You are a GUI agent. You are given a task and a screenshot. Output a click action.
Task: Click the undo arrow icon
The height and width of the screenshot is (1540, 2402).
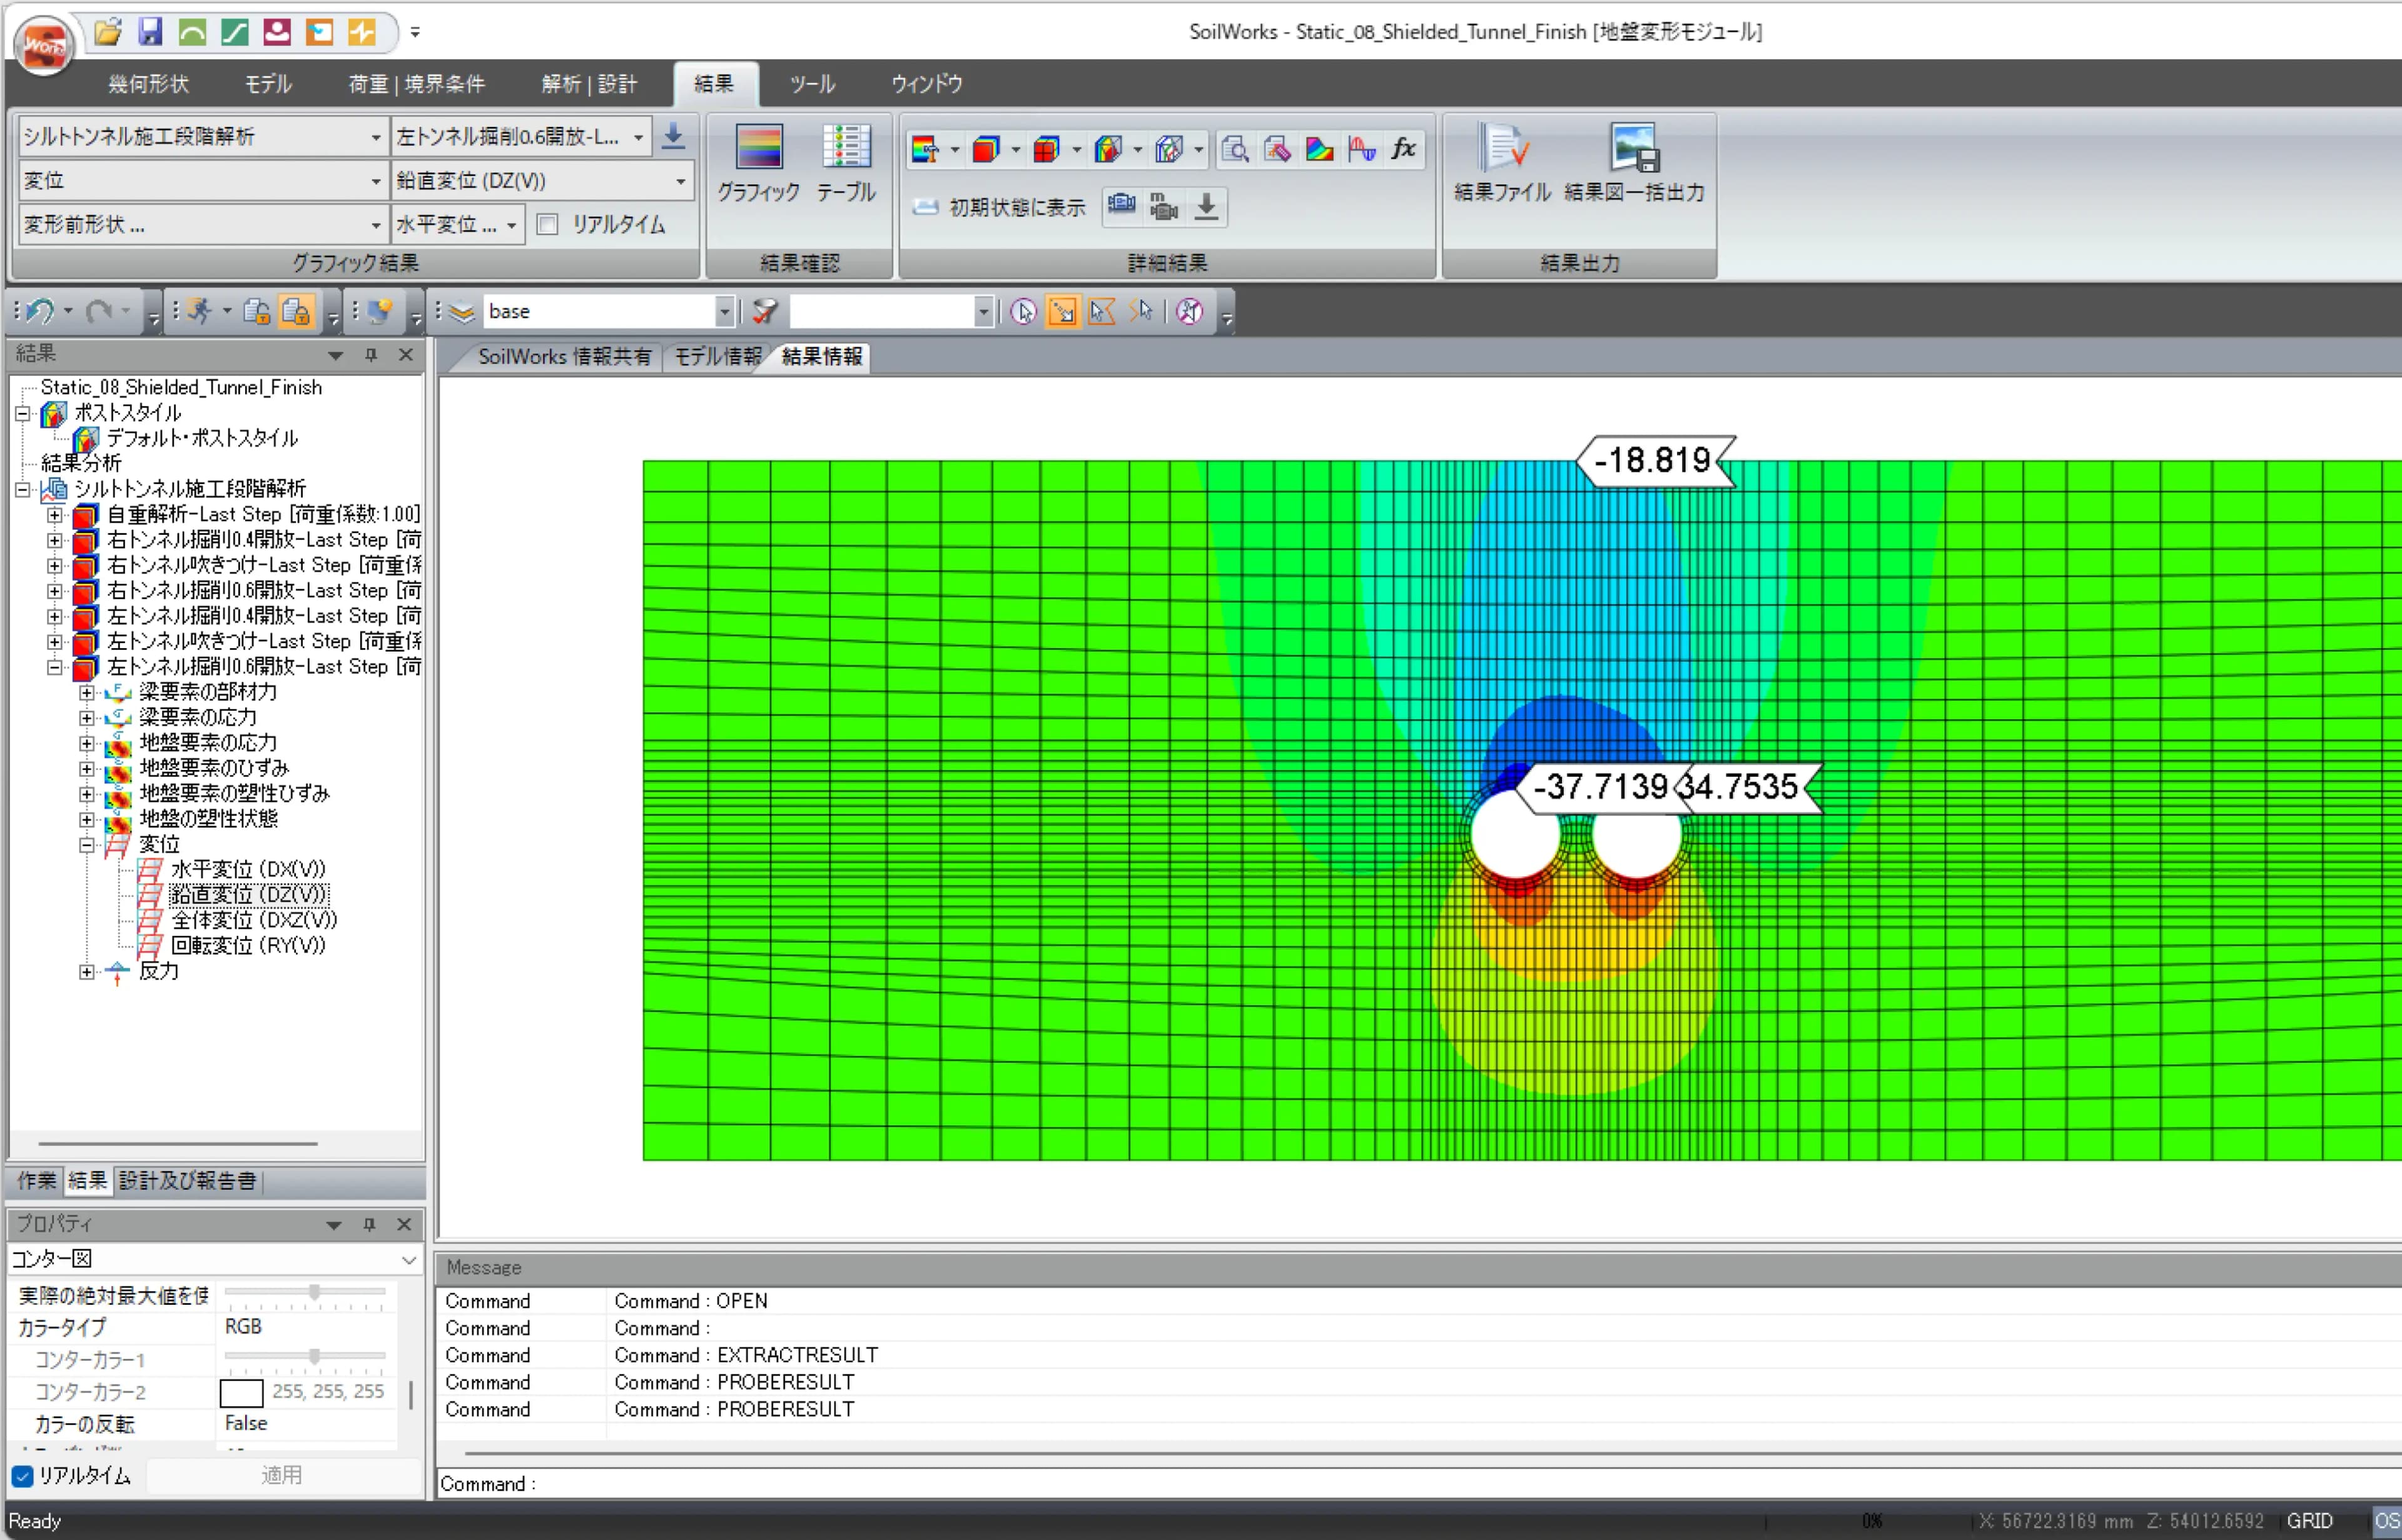point(40,311)
